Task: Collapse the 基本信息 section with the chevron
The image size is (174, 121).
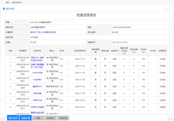Action: click(168, 9)
